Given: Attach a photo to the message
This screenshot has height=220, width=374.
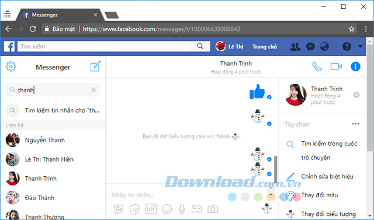Looking at the screenshot, I should [118, 209].
